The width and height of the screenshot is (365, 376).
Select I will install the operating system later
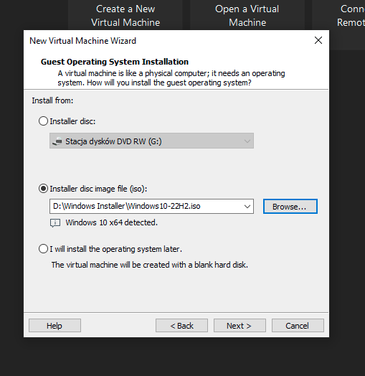43,249
